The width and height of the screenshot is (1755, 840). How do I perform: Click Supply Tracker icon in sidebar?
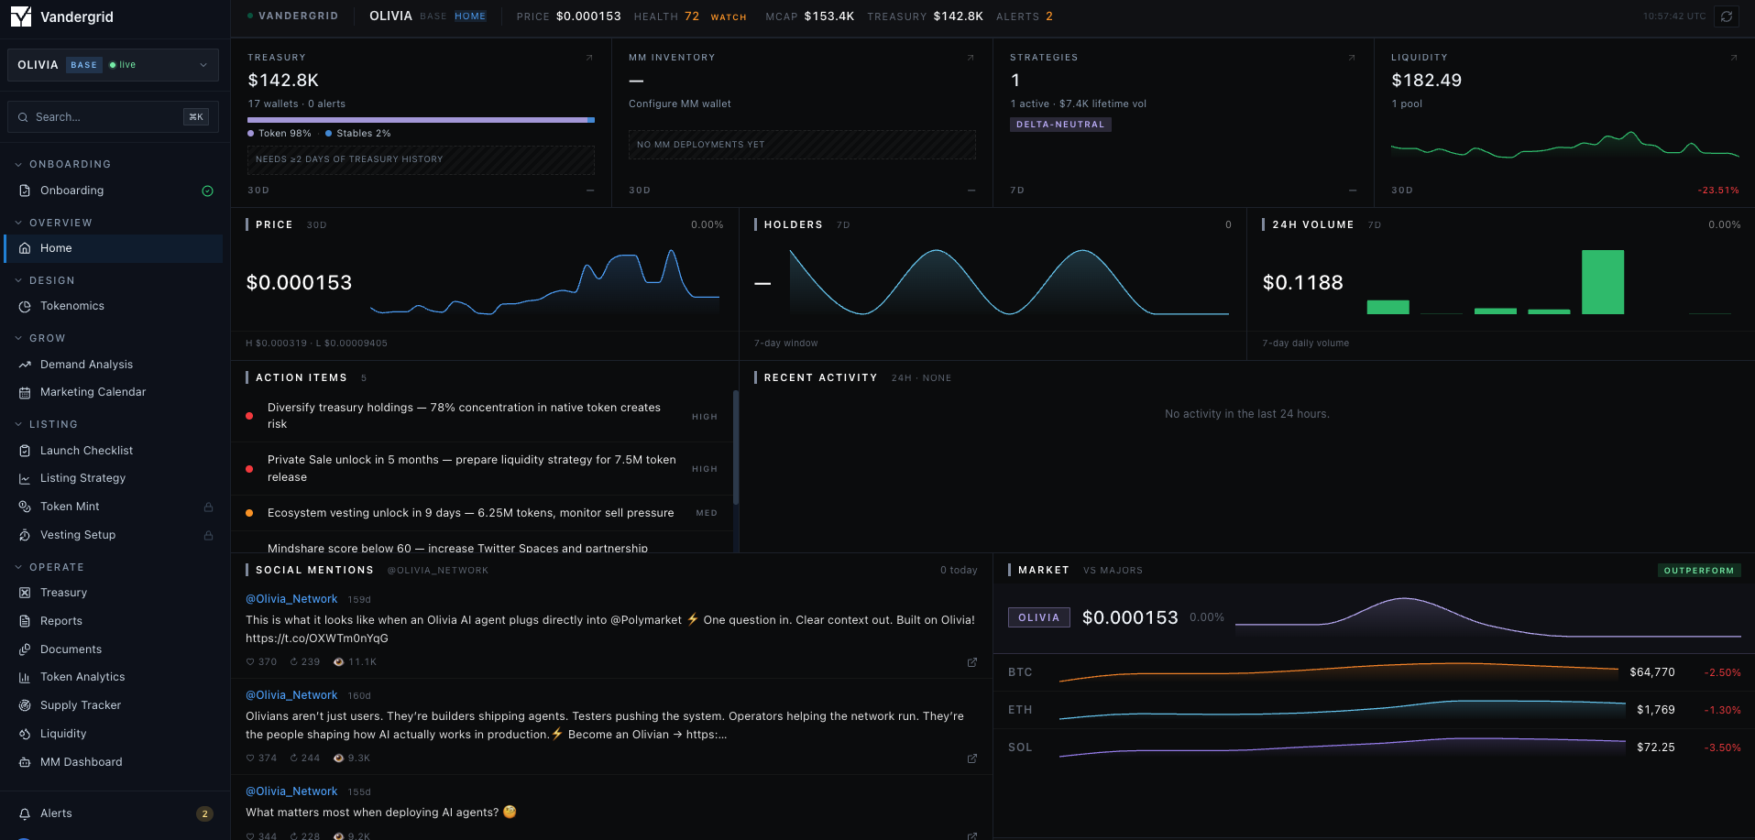pyautogui.click(x=25, y=705)
